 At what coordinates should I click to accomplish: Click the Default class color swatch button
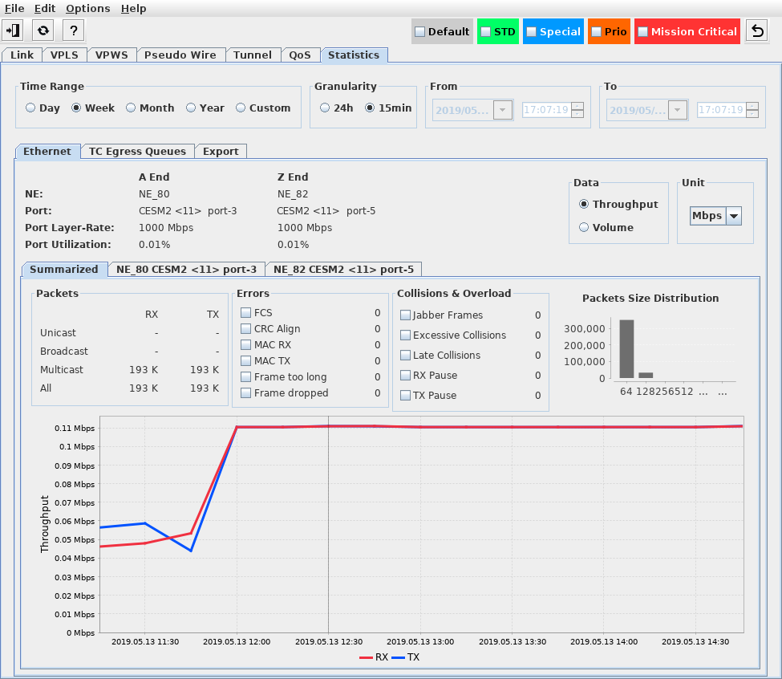pos(441,32)
